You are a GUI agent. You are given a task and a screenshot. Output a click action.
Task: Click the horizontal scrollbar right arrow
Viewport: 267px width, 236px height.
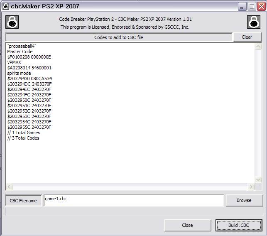pyautogui.click(x=251, y=187)
